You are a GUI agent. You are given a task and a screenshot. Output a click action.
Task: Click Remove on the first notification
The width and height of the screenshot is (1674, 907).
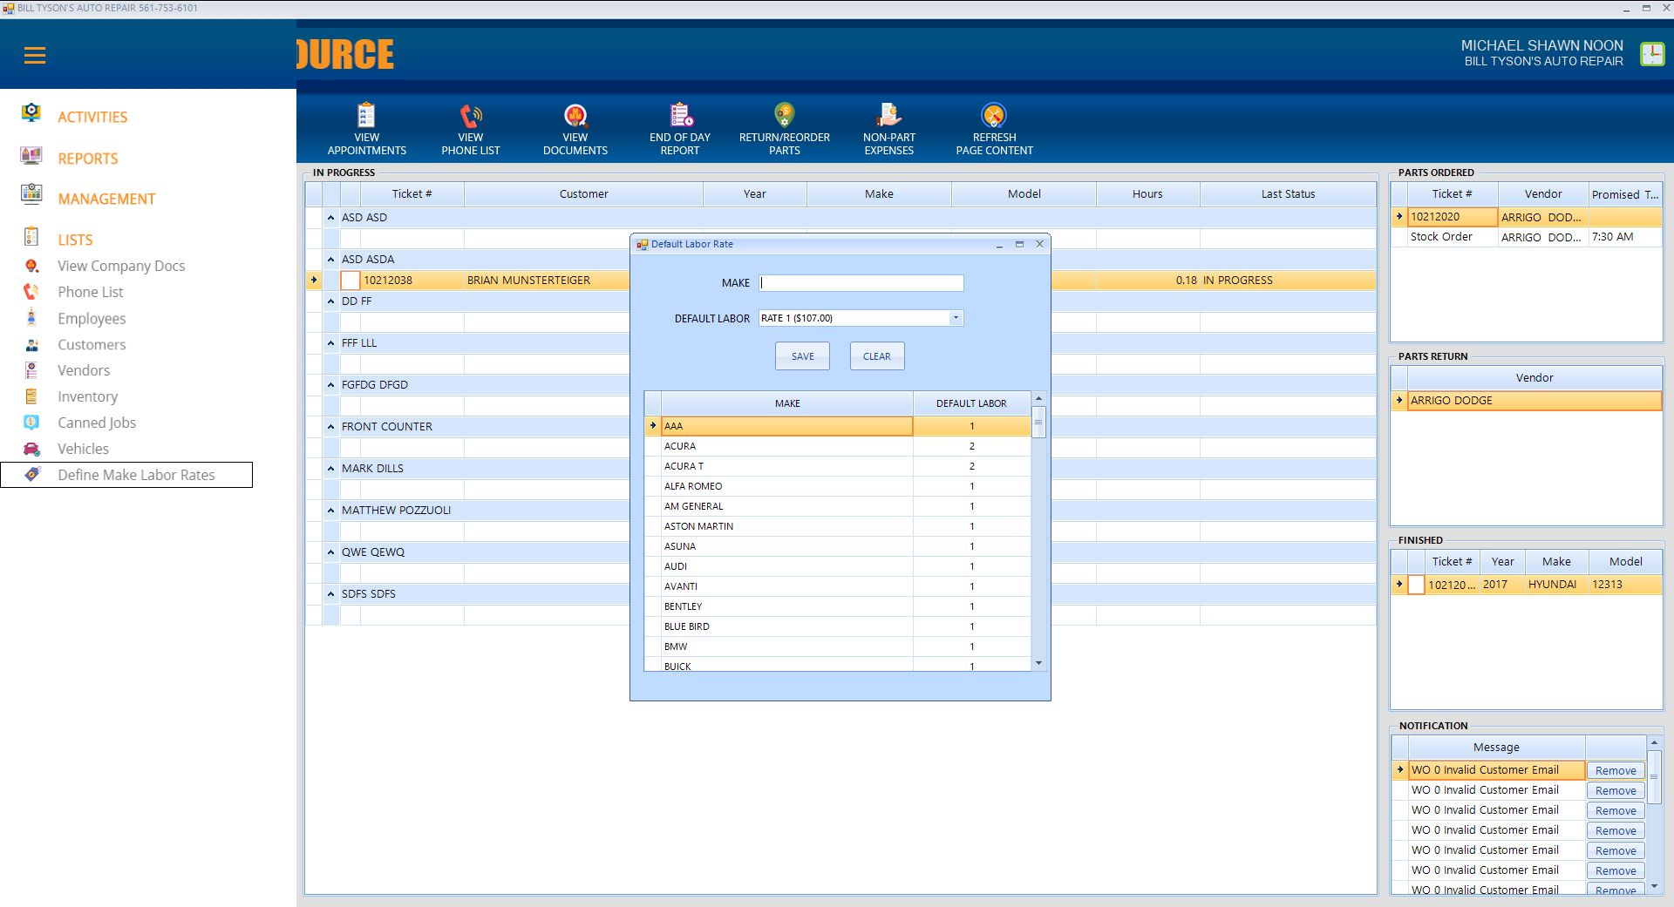click(1615, 770)
